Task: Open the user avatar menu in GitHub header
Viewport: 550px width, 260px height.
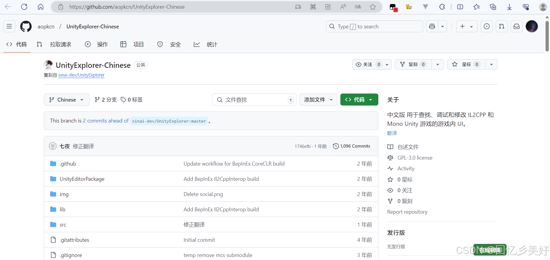Action: [x=532, y=26]
